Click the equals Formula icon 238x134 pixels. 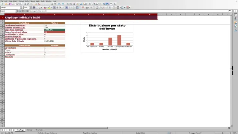pyautogui.click(x=27, y=11)
